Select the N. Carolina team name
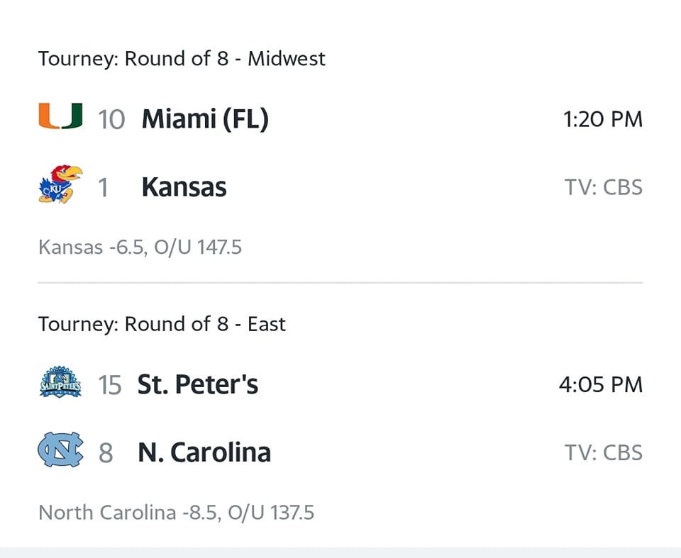The width and height of the screenshot is (681, 558). pyautogui.click(x=204, y=452)
